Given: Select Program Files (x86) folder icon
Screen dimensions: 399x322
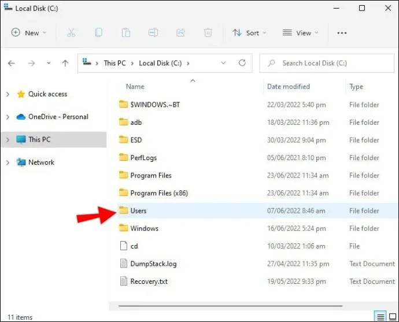Looking at the screenshot, I should point(123,193).
